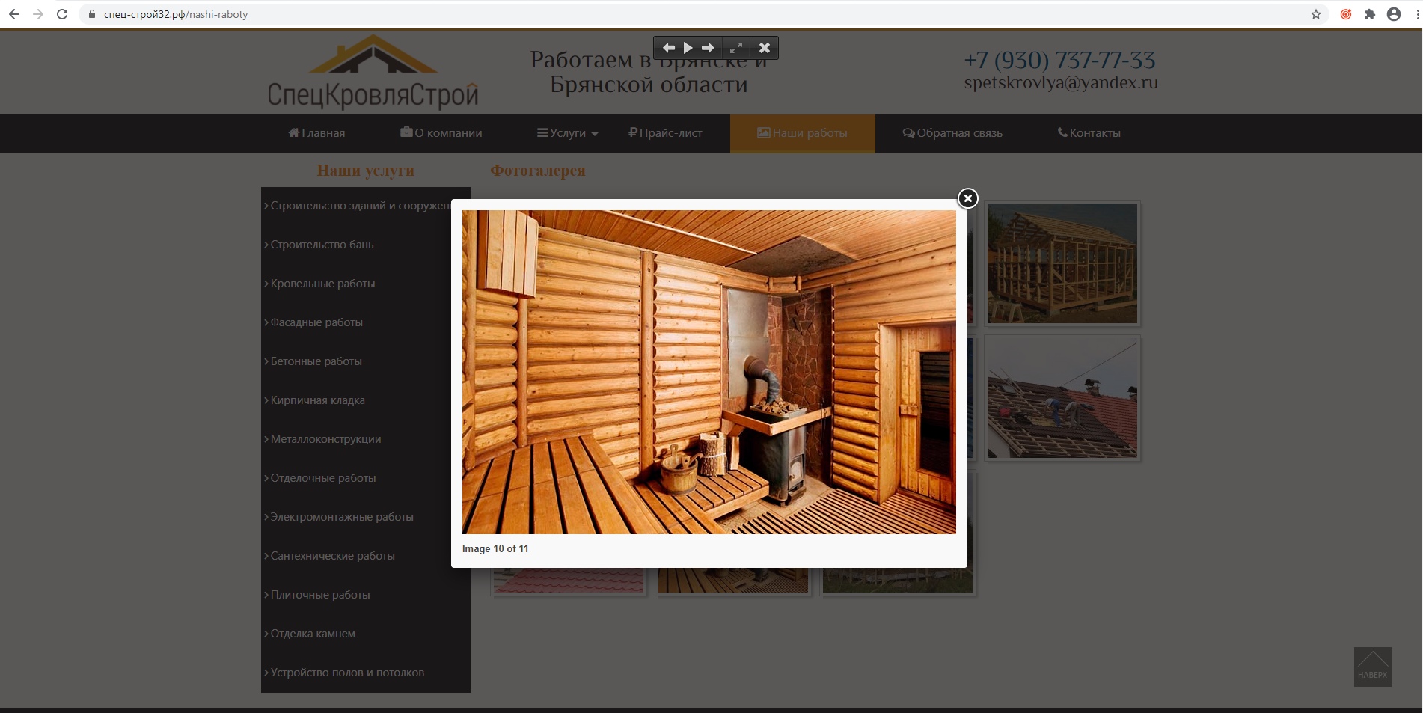Click the Фотогалерея heading
The image size is (1423, 713).
tap(538, 171)
